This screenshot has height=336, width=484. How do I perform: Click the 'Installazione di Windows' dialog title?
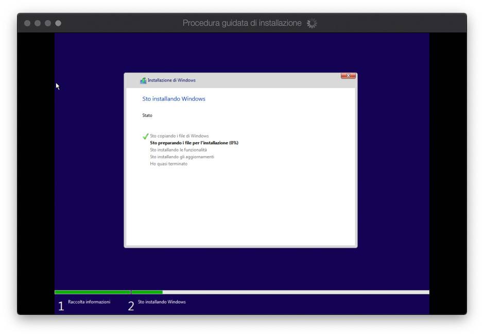click(171, 80)
